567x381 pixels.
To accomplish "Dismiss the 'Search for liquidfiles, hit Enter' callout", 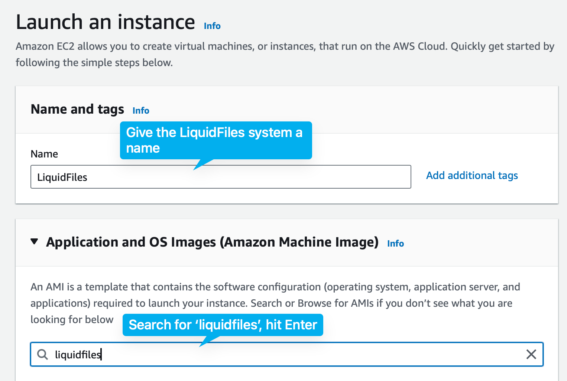I will (x=223, y=325).
